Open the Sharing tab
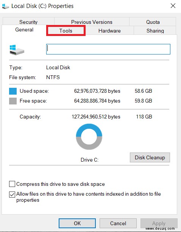Screen dimensions: 181x232 tap(155, 31)
